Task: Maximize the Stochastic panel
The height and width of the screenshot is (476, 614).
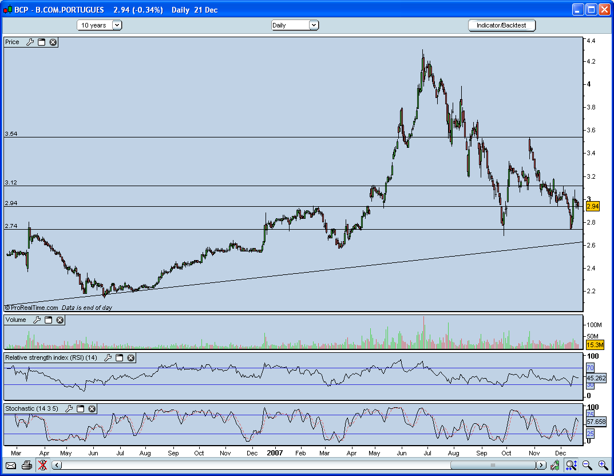Action: 80,408
